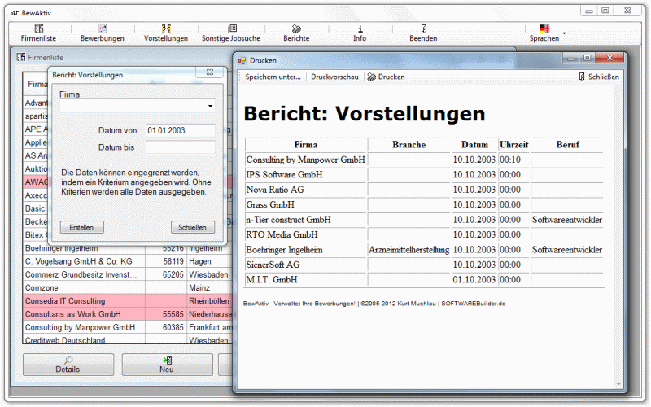Viewport: 651px width, 407px height.
Task: Click the Drucken printer toolbar item
Action: (x=386, y=77)
